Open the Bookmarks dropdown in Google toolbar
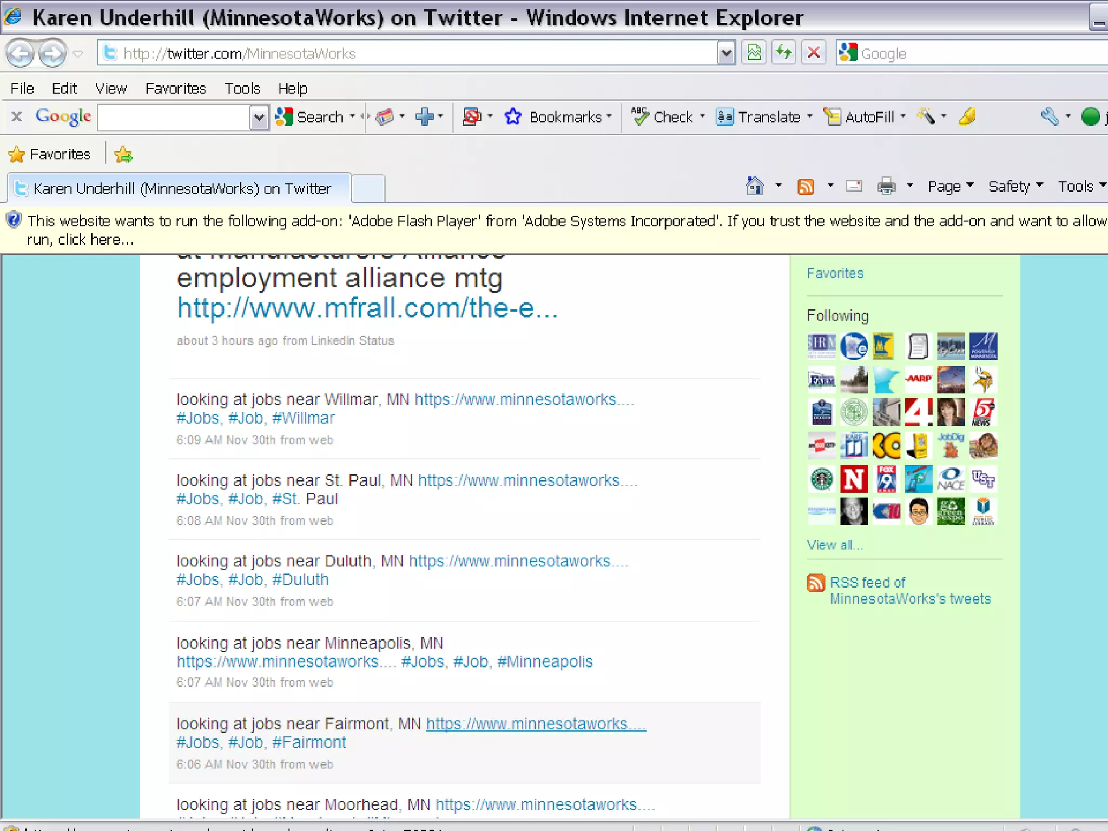The width and height of the screenshot is (1108, 831). click(x=565, y=117)
